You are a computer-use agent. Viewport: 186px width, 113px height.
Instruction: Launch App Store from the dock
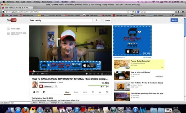pos(18,110)
